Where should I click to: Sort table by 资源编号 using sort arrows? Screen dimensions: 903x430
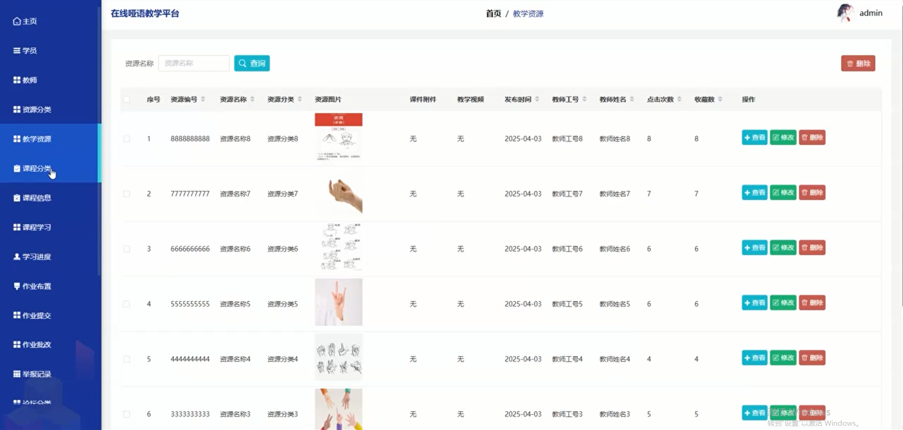(203, 99)
